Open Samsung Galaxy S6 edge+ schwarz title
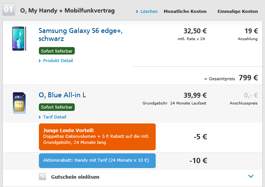The image size is (265, 187). (80, 34)
